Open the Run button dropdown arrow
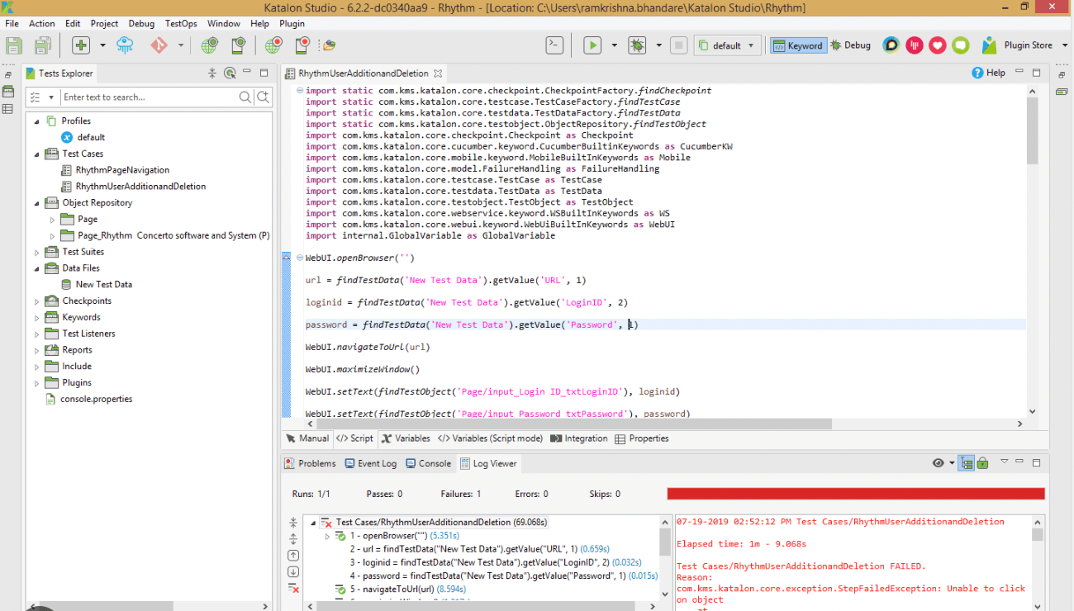1074x611 pixels. [x=614, y=45]
